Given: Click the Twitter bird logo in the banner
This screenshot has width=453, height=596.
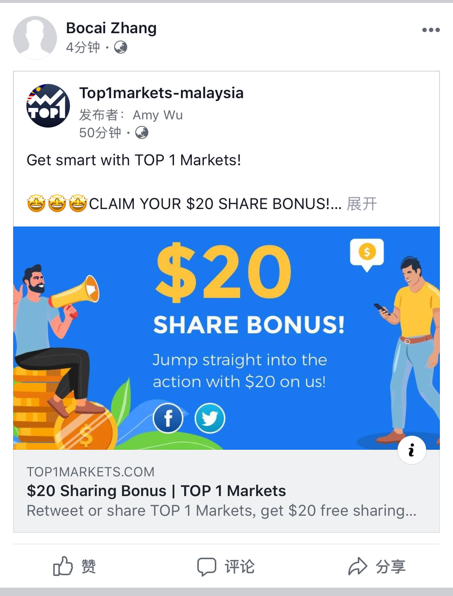Looking at the screenshot, I should 210,418.
